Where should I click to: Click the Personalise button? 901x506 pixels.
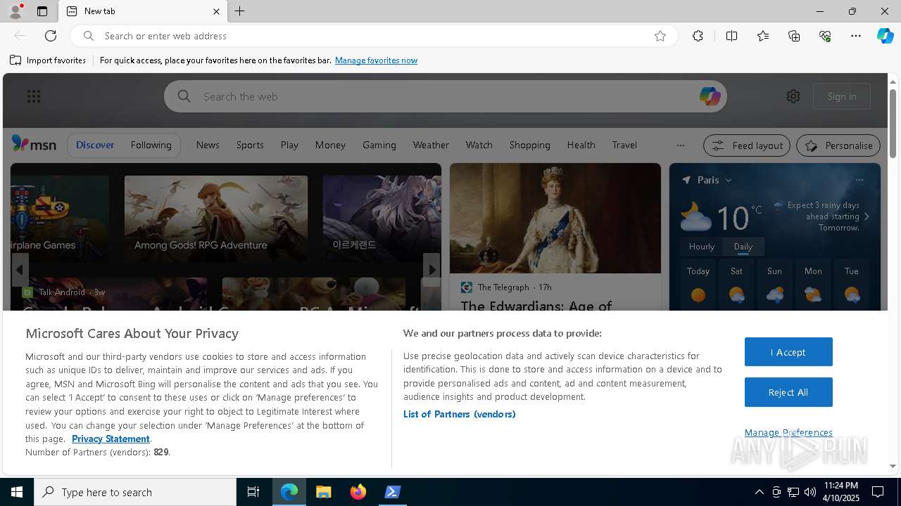(x=838, y=145)
